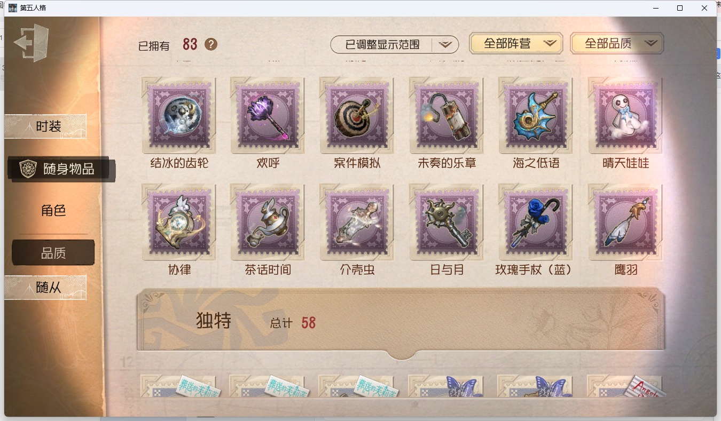Open the question mark help icon
The height and width of the screenshot is (421, 721).
(x=211, y=44)
